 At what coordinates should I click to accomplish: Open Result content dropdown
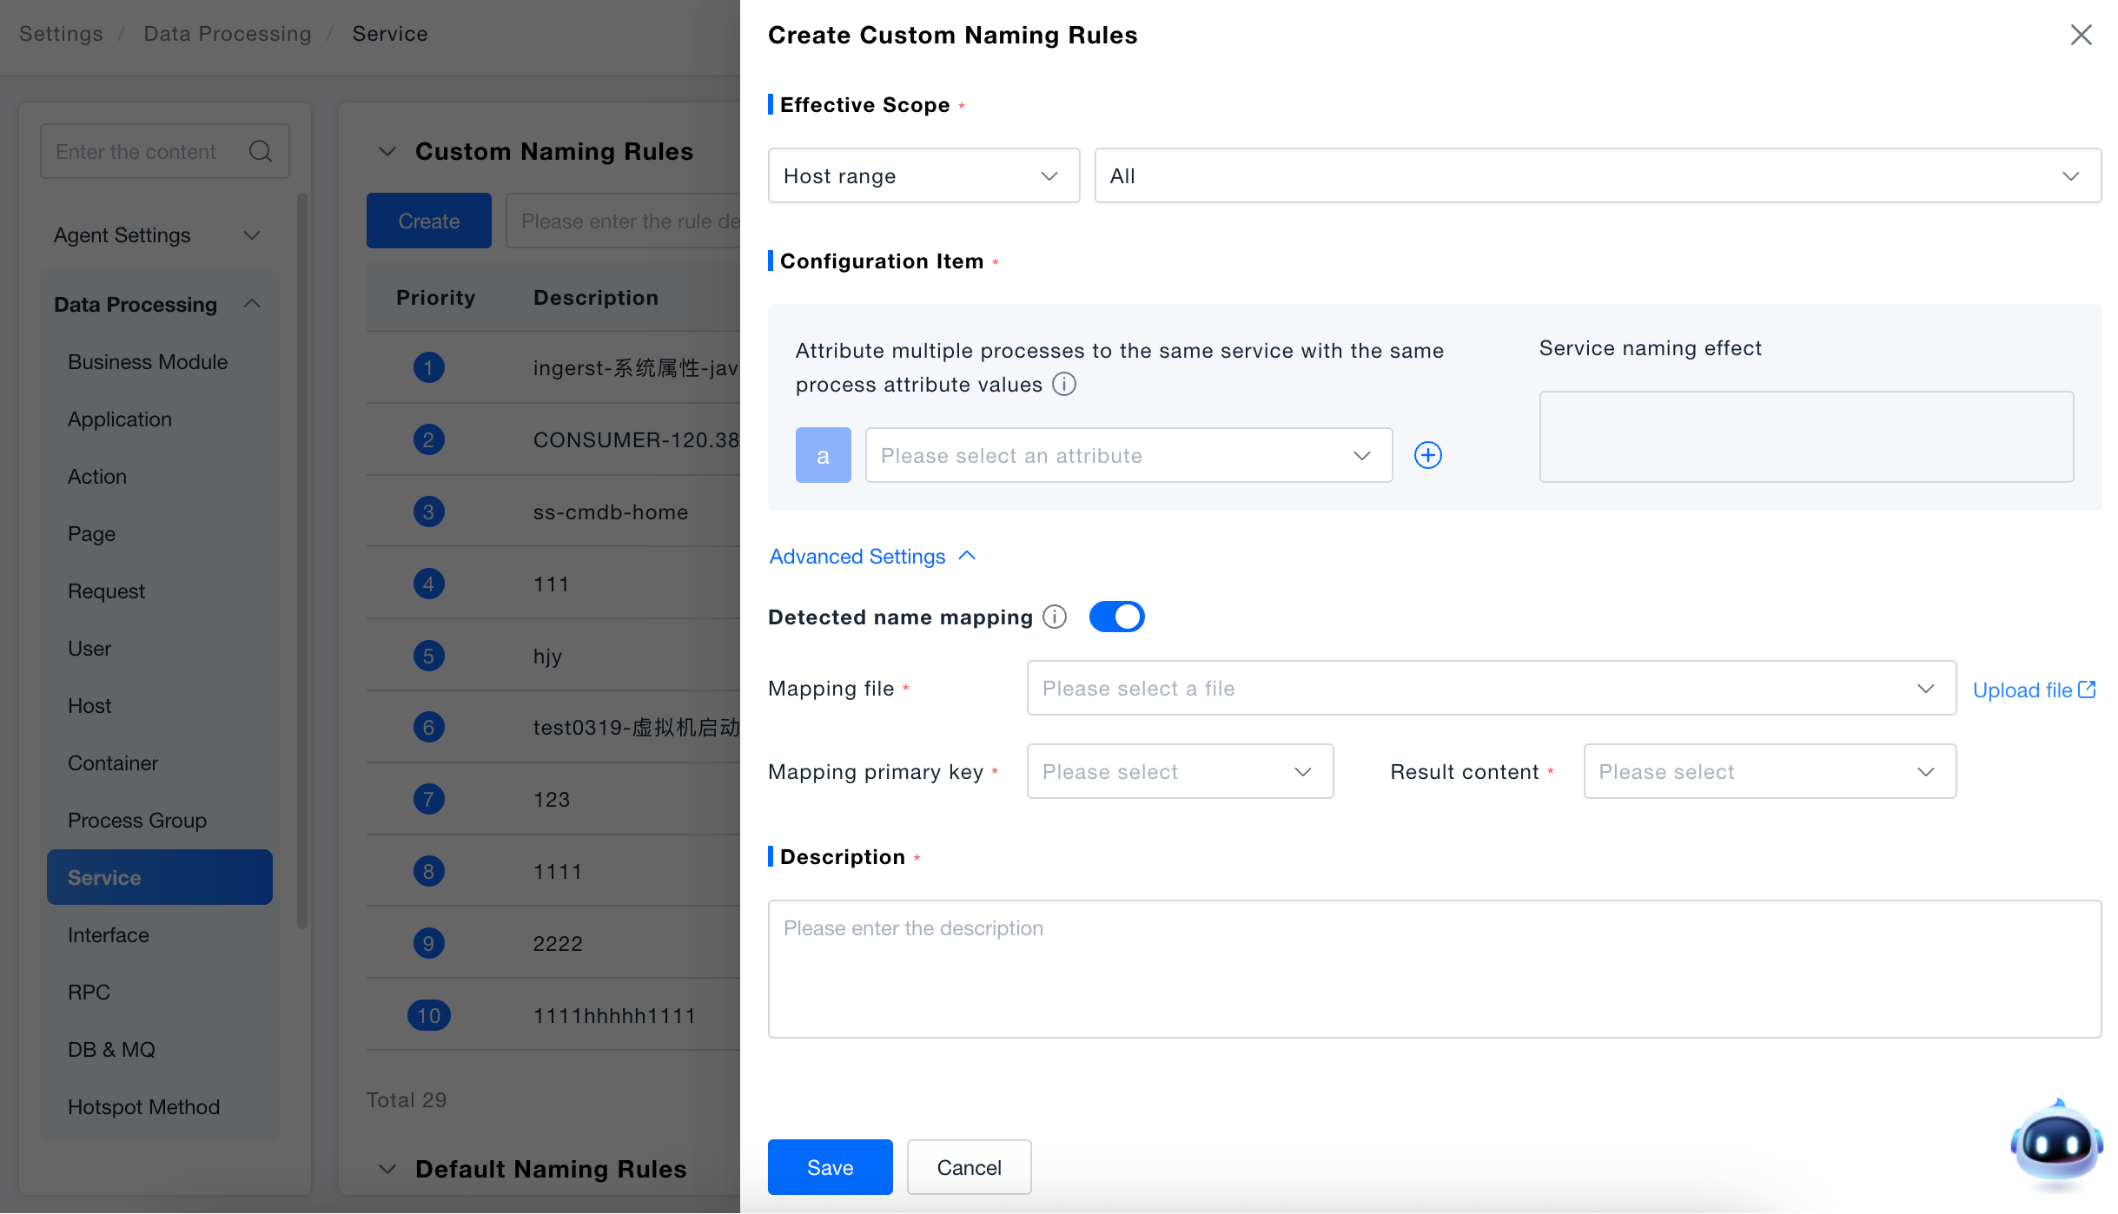tap(1769, 771)
